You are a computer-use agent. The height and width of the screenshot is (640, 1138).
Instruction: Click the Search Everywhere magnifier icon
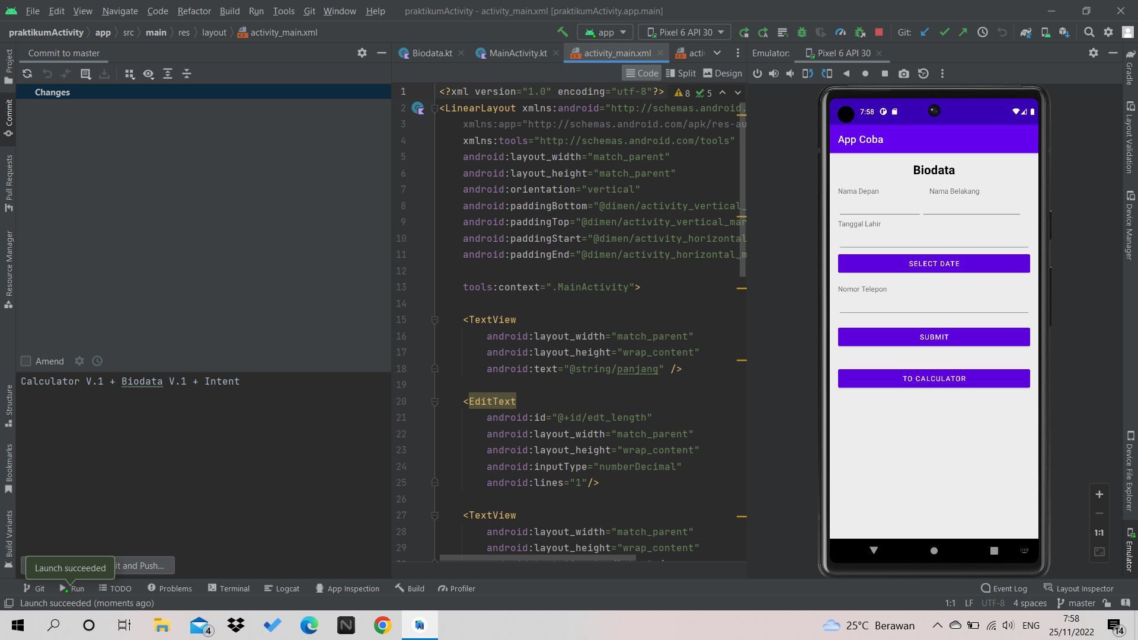[1089, 33]
